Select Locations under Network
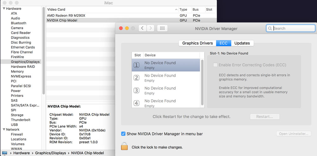317x156 pixels. 19,139
